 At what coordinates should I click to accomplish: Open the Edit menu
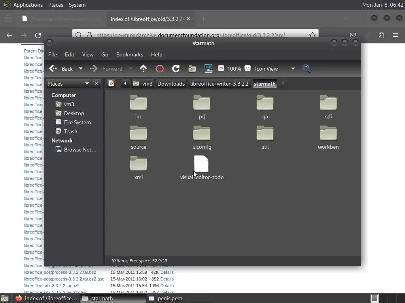70,54
